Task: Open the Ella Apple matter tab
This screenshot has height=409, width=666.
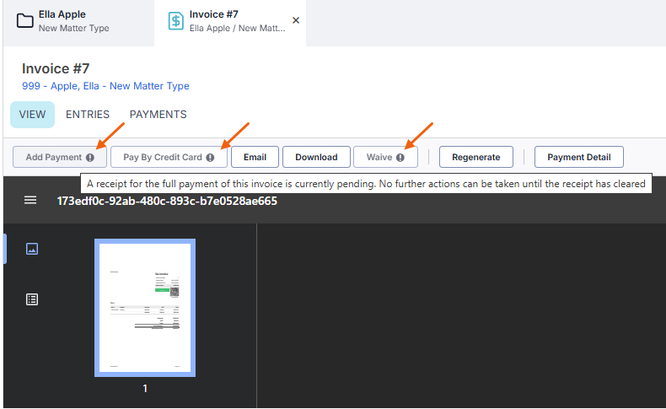Action: pos(78,21)
